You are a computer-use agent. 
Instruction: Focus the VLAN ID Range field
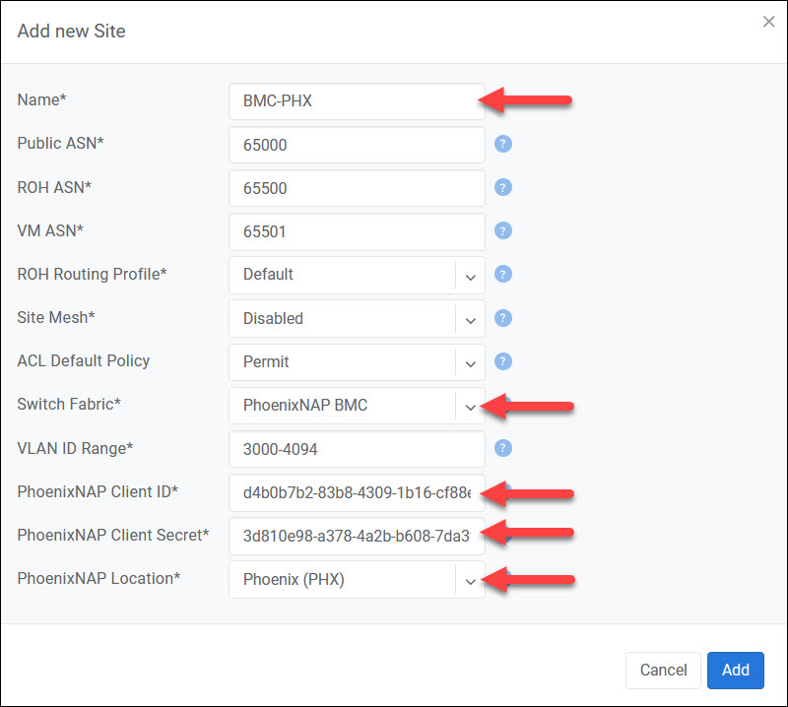pos(357,449)
